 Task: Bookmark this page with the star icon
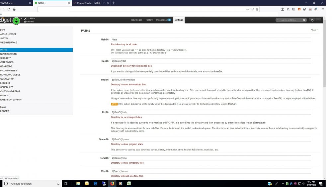pos(257,9)
